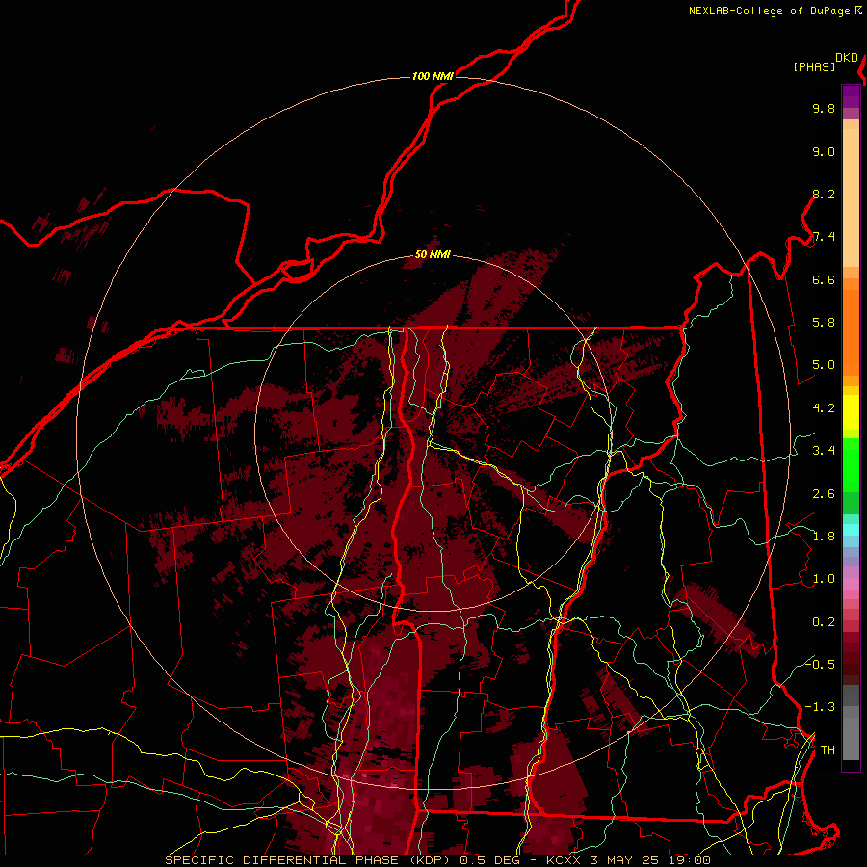Click the 5.0 scale value

tap(824, 365)
